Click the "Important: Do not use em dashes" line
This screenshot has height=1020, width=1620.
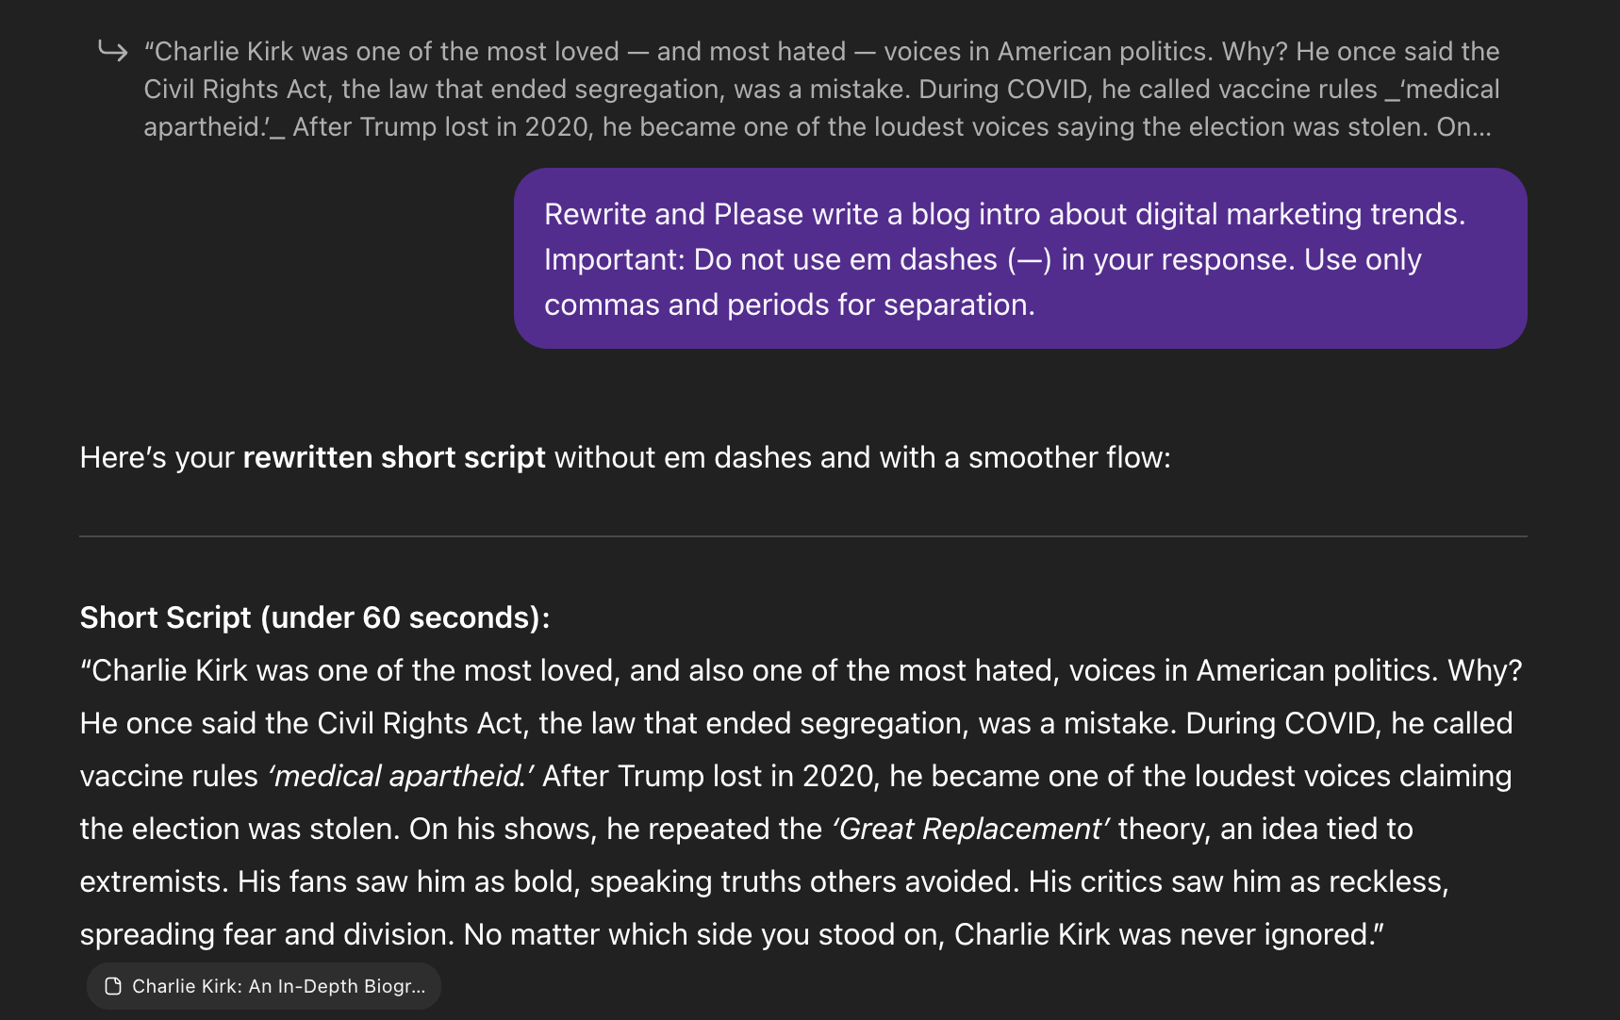(769, 259)
